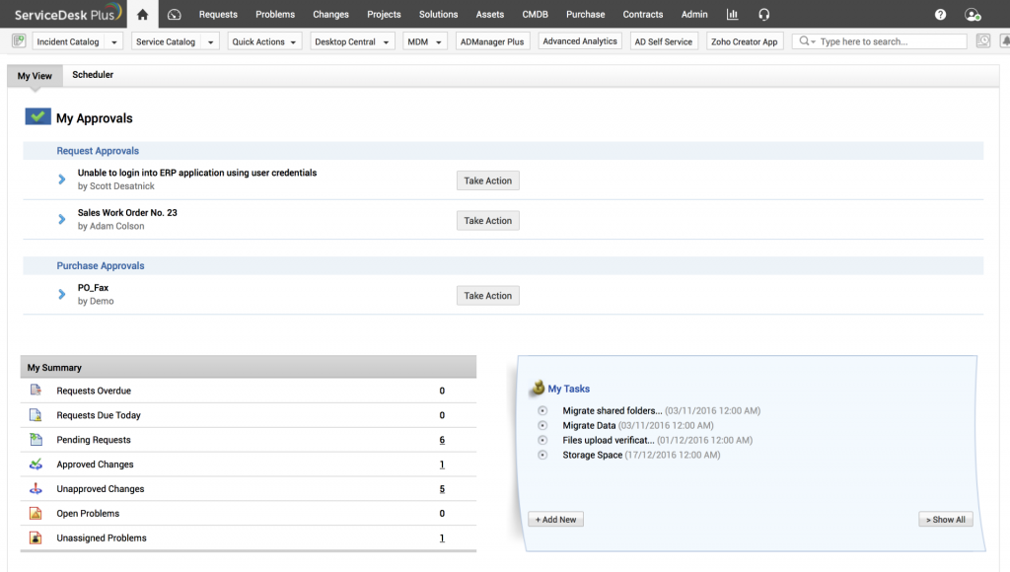
Task: Click the clock icon beside Home
Action: point(176,14)
